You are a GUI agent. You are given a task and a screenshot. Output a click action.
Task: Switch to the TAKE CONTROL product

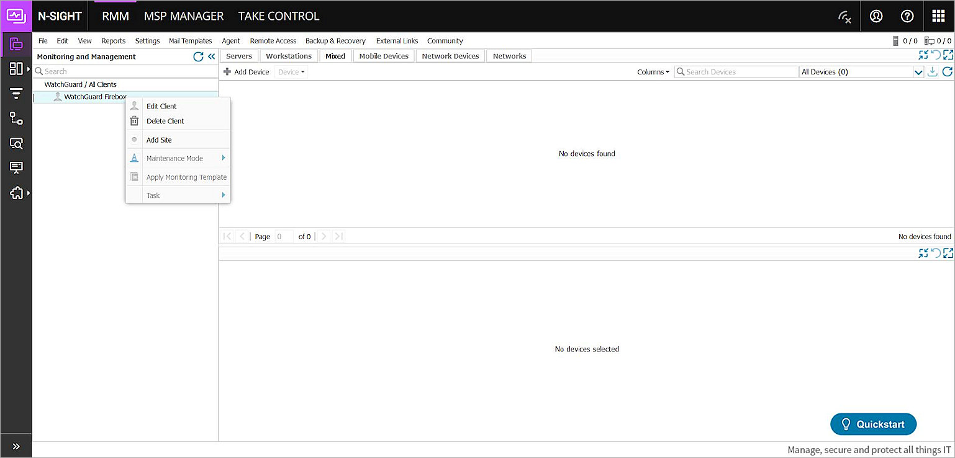(279, 17)
